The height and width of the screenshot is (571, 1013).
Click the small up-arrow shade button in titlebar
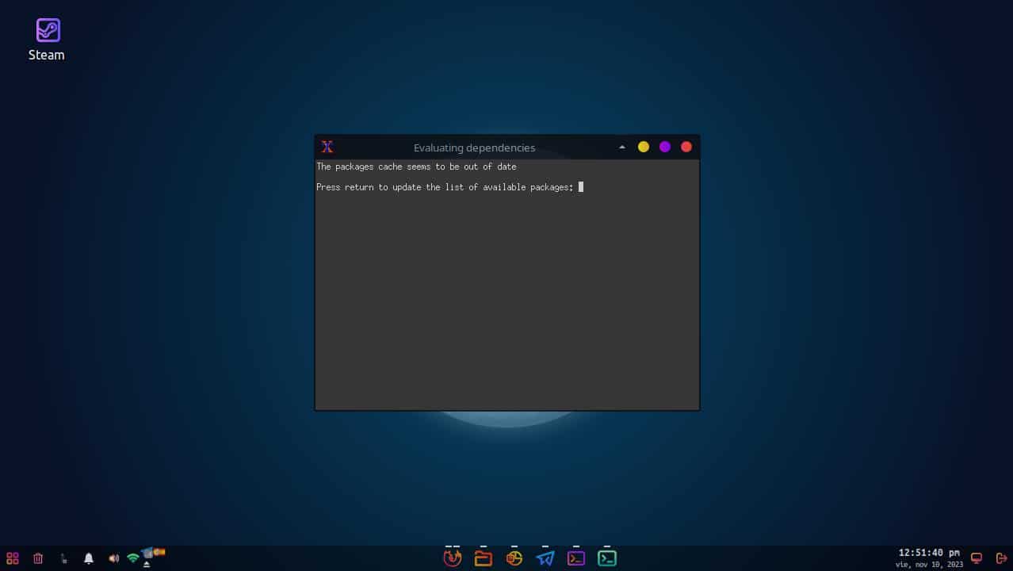[x=622, y=147]
